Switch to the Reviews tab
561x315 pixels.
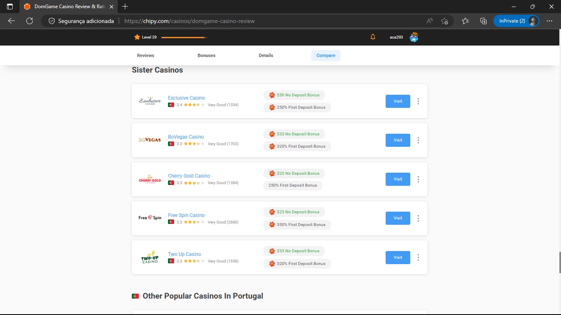[145, 55]
